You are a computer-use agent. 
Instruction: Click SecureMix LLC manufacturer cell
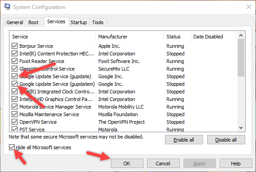(114, 69)
